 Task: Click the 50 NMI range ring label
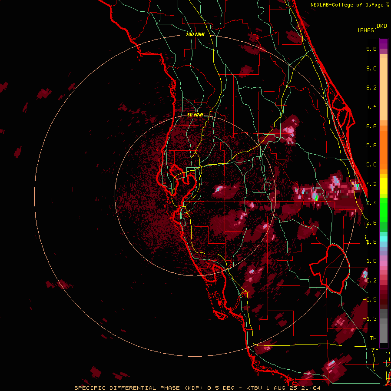(x=195, y=115)
